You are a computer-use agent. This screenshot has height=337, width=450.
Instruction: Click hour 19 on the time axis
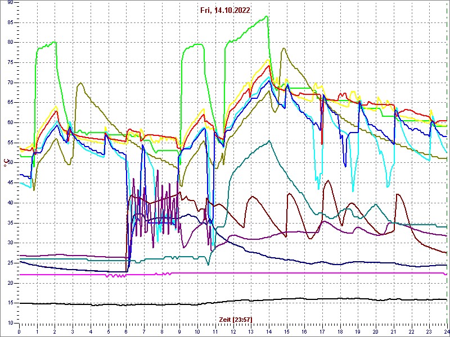coord(358,331)
